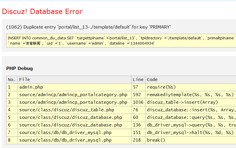Click the 'Code' column header
This screenshot has width=236, height=148.
click(191, 80)
